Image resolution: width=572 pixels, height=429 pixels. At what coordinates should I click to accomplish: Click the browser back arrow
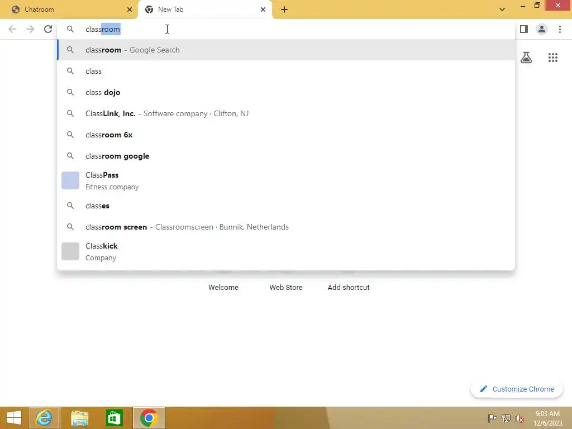[12, 29]
